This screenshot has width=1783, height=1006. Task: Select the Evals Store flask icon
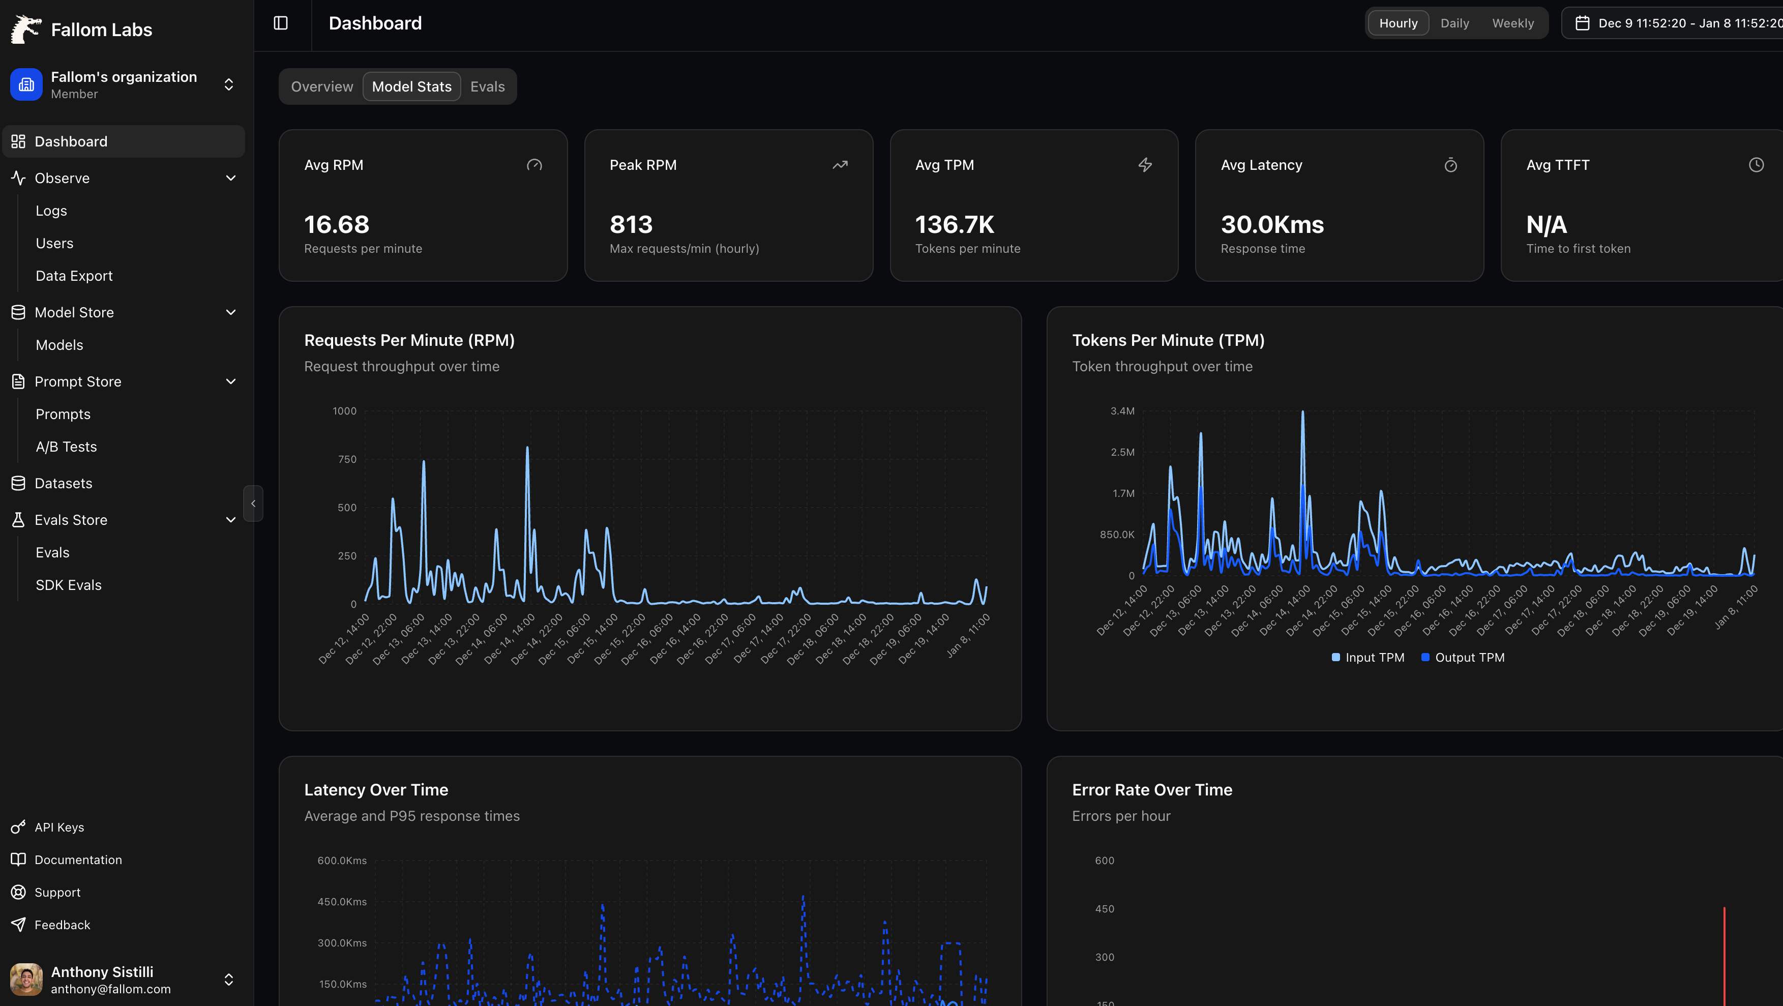point(18,519)
